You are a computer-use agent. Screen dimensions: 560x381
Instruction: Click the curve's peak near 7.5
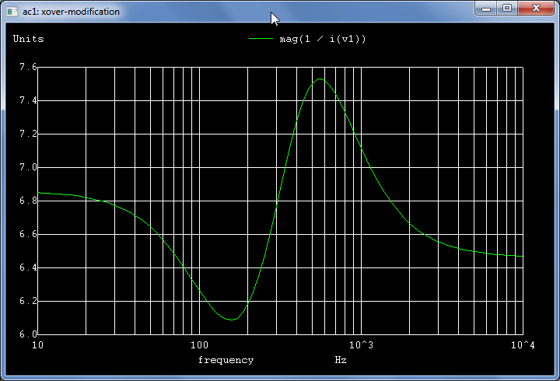click(x=320, y=79)
